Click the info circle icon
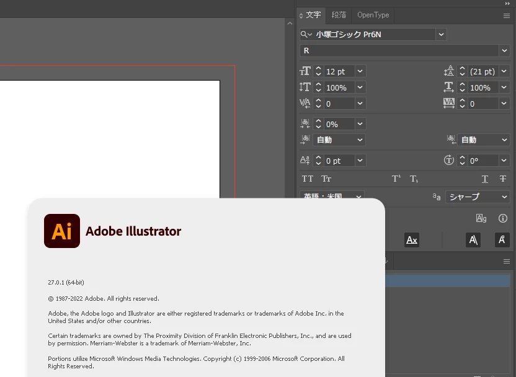Image resolution: width=516 pixels, height=377 pixels. click(503, 218)
